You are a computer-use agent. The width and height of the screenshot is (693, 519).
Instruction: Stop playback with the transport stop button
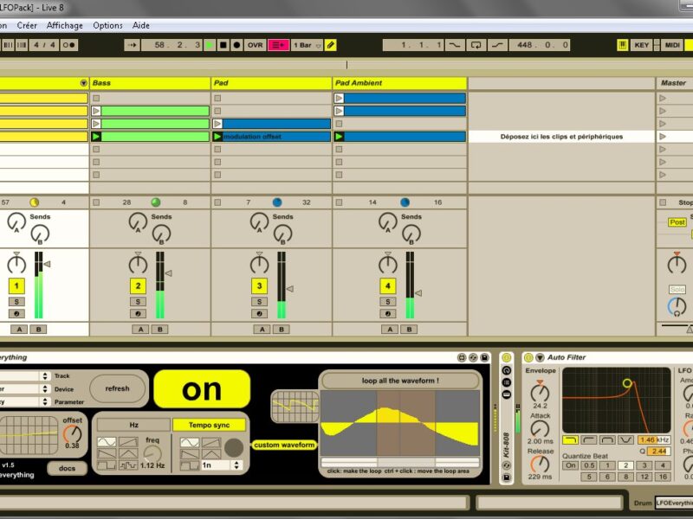tap(223, 45)
